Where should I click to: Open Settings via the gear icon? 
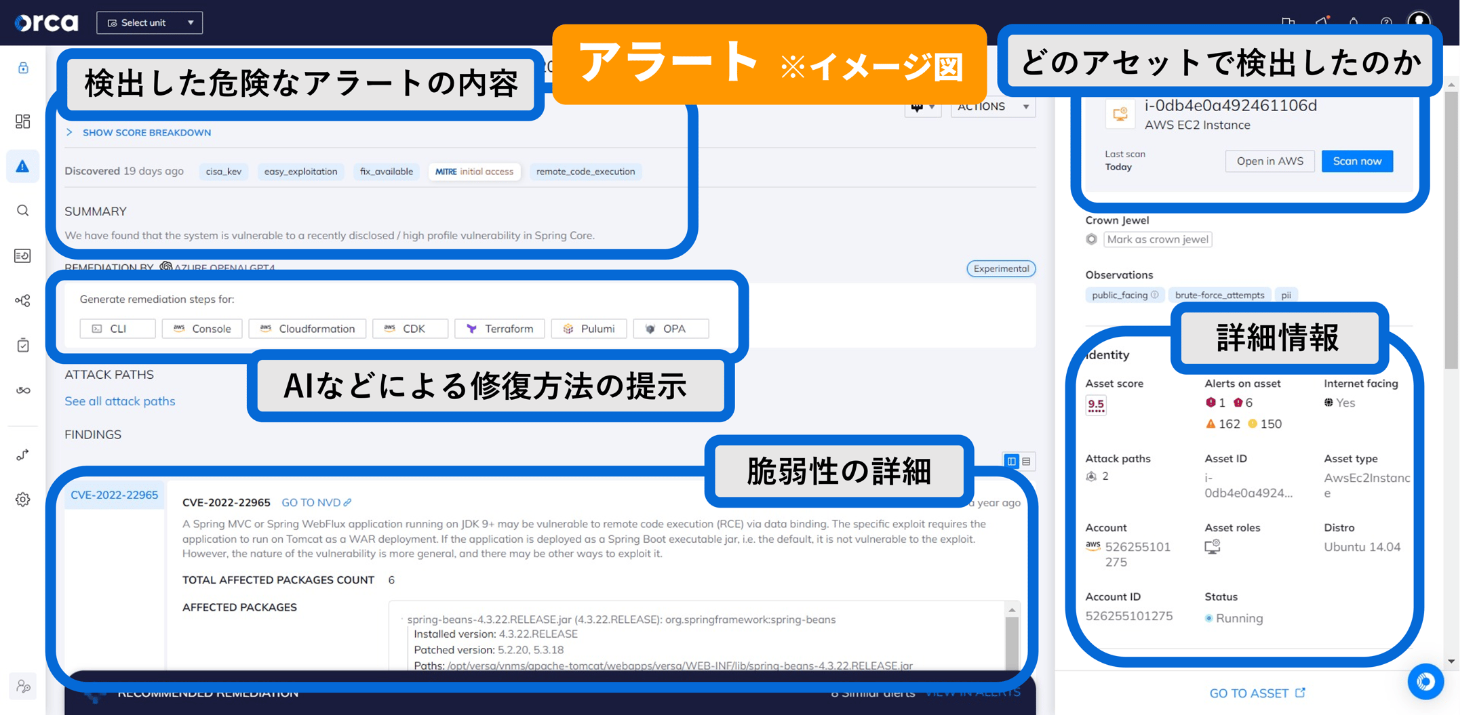22,499
